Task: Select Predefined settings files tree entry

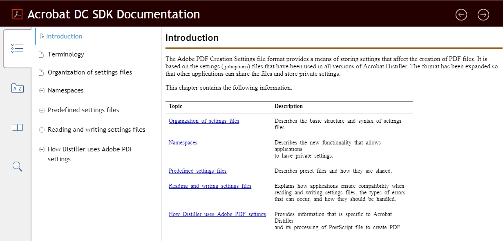Action: [x=83, y=110]
